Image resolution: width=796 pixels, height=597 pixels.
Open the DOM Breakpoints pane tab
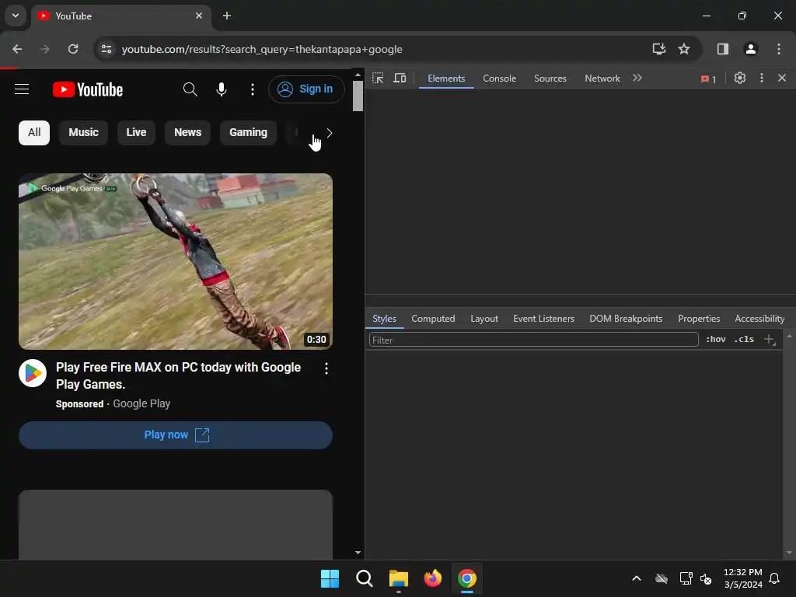[x=626, y=319]
